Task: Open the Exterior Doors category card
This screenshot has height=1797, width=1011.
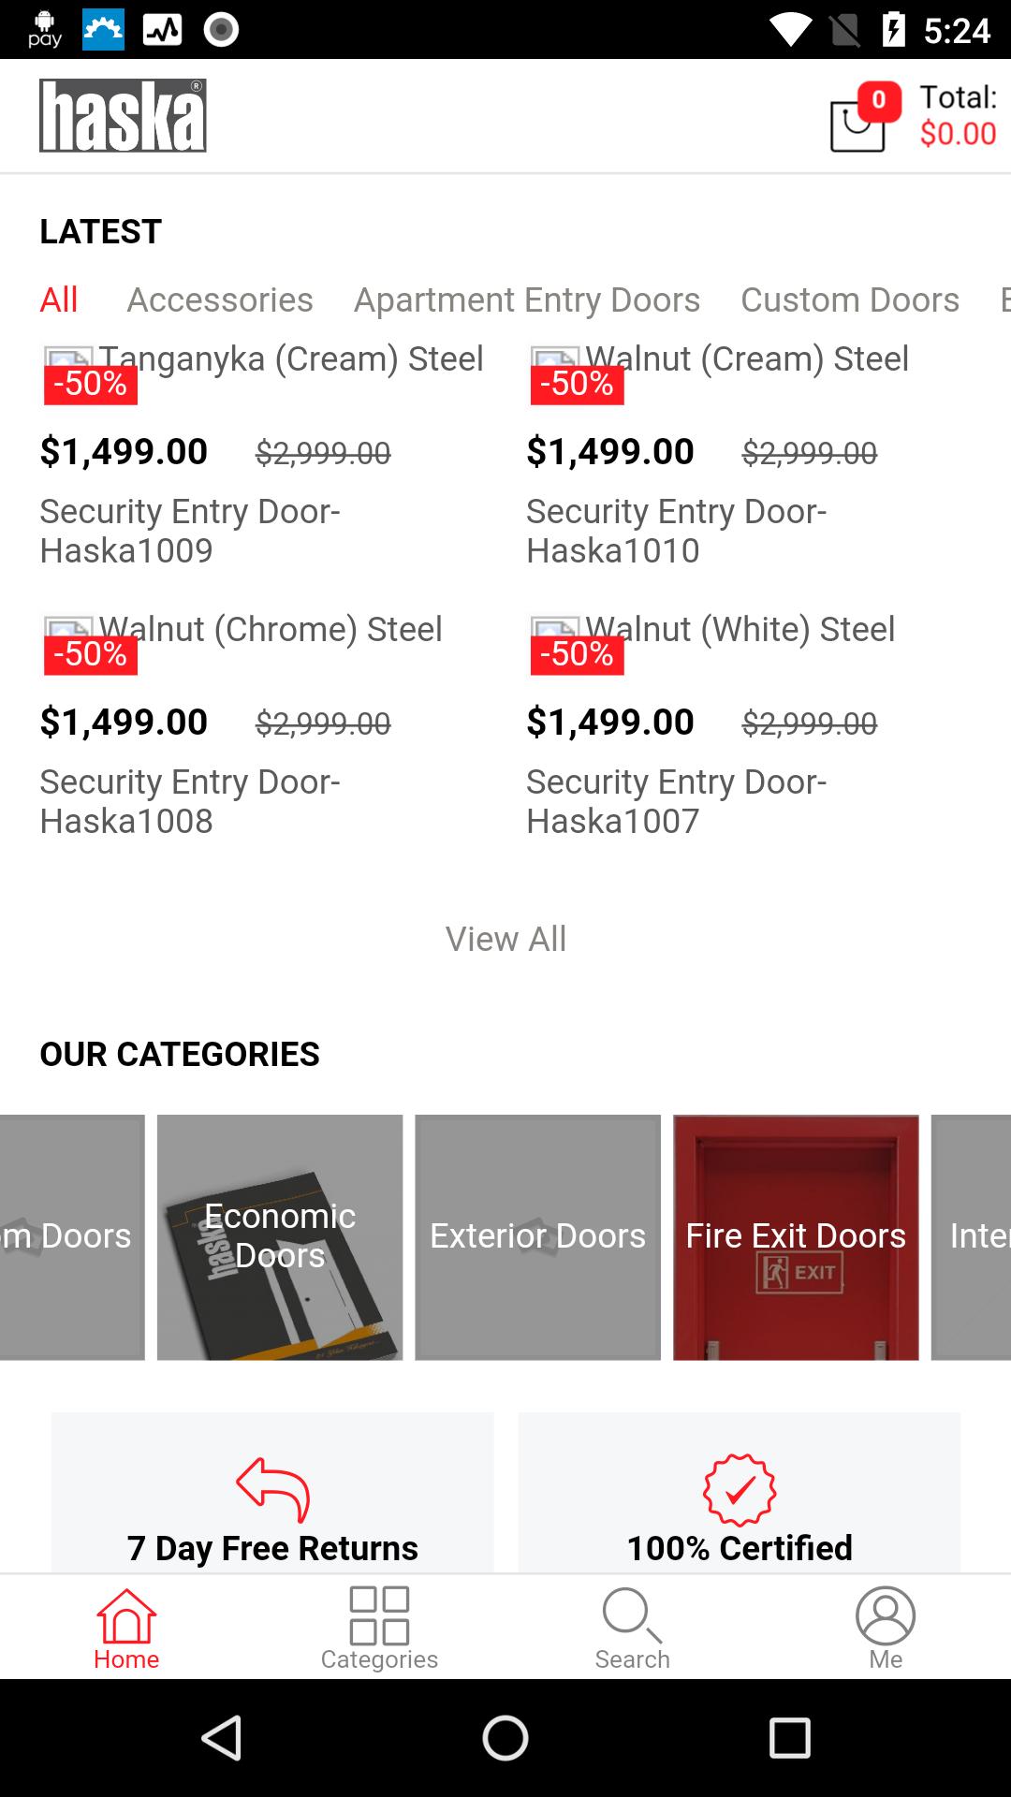Action: pyautogui.click(x=537, y=1237)
